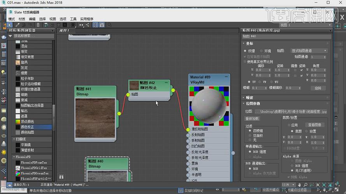This screenshot has width=346, height=194.
Task: Click Zoom Extents Selected icon
Action: tap(324, 185)
